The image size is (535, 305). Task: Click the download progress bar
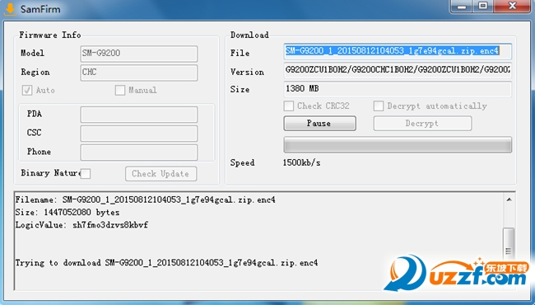click(398, 145)
